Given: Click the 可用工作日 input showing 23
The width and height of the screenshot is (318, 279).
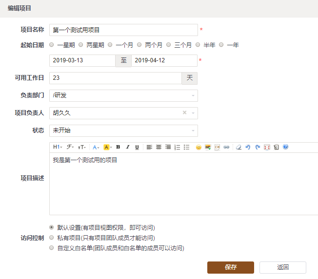Looking at the screenshot, I should pos(116,78).
